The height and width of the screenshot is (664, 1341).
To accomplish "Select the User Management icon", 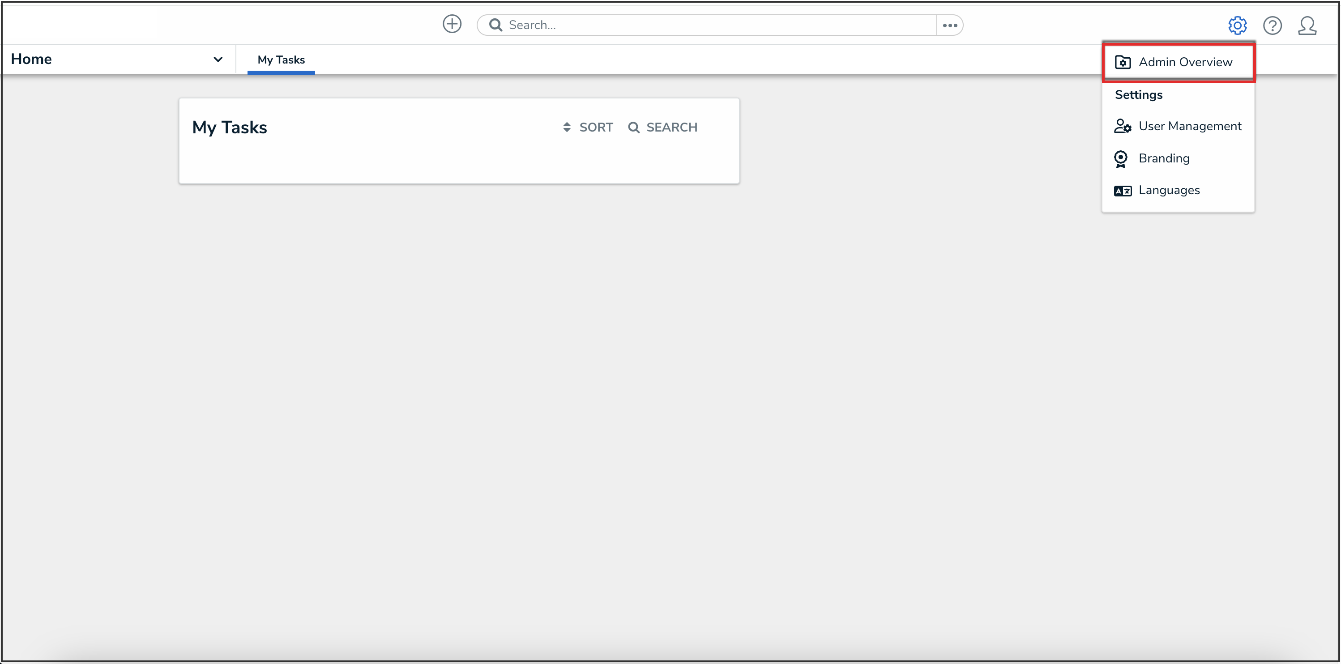I will tap(1123, 127).
